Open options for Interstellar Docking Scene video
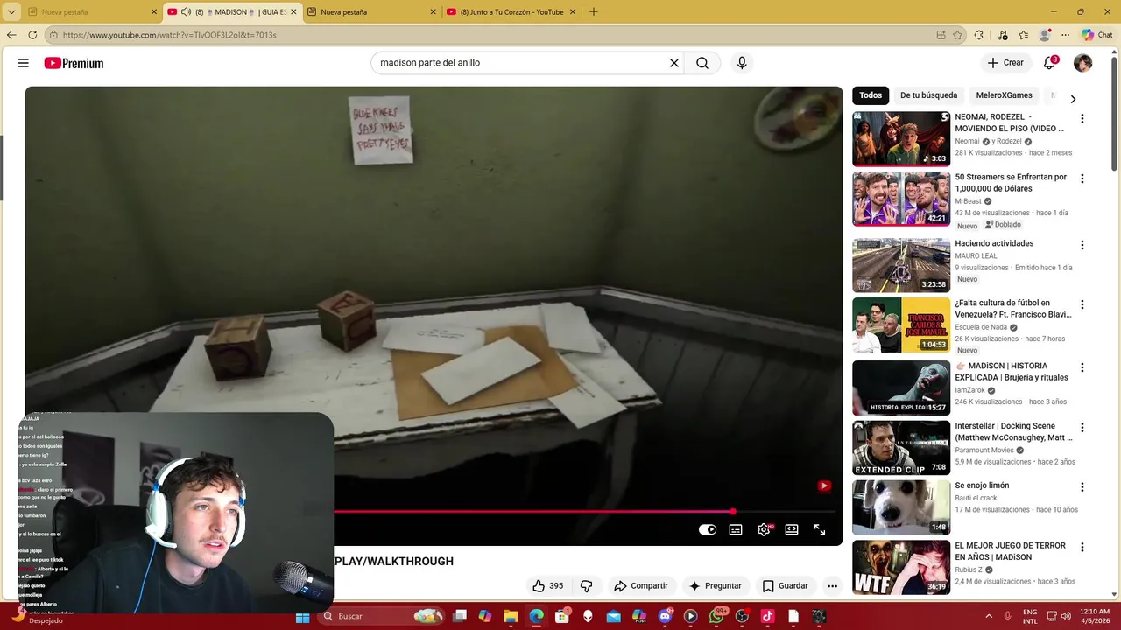The image size is (1121, 630). click(x=1082, y=428)
